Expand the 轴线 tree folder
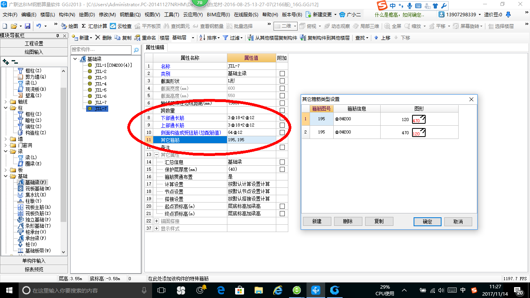Image resolution: width=530 pixels, height=298 pixels. [5, 102]
